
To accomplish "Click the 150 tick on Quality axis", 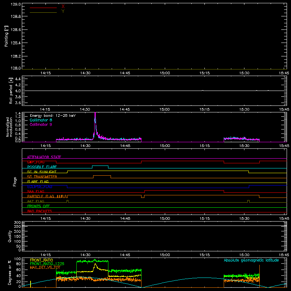I will pyautogui.click(x=17, y=236).
